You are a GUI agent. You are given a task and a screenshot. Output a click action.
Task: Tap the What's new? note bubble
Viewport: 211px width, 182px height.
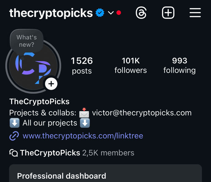coord(27,41)
